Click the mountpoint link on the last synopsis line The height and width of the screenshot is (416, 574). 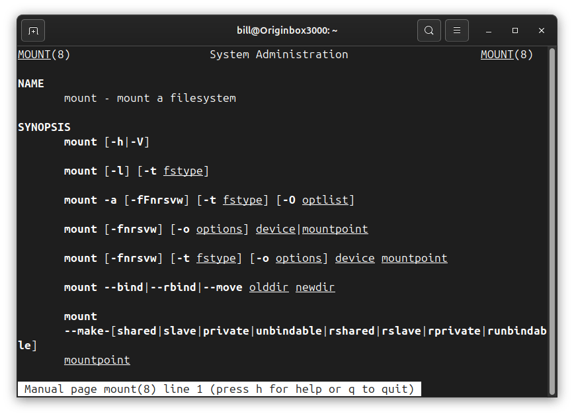(x=97, y=360)
